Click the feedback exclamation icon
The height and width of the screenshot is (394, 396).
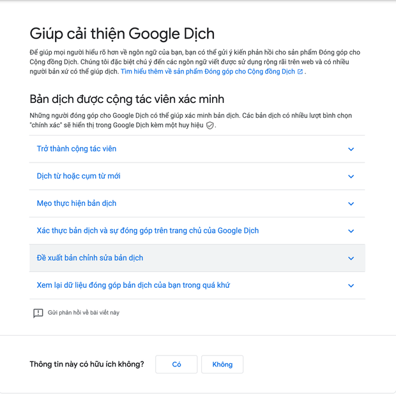[x=38, y=313]
